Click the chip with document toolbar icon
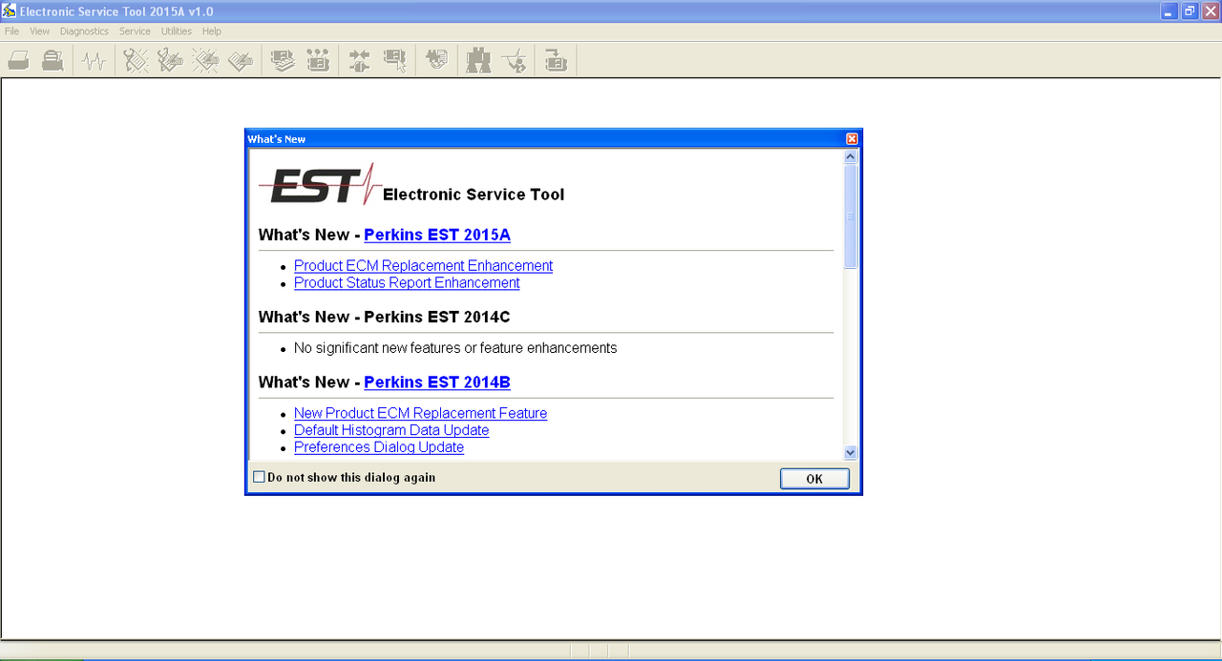Image resolution: width=1222 pixels, height=661 pixels. [x=436, y=61]
